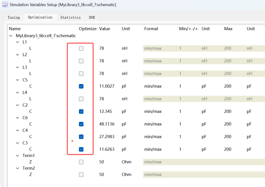The image size is (265, 187).
Task: Click the Min value 1 for C4
Action: (x=180, y=137)
